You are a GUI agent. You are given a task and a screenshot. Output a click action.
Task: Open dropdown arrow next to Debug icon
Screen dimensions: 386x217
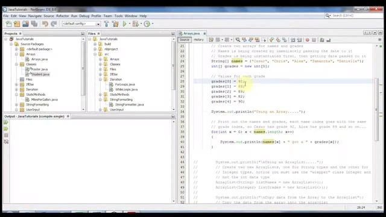tap(141, 24)
